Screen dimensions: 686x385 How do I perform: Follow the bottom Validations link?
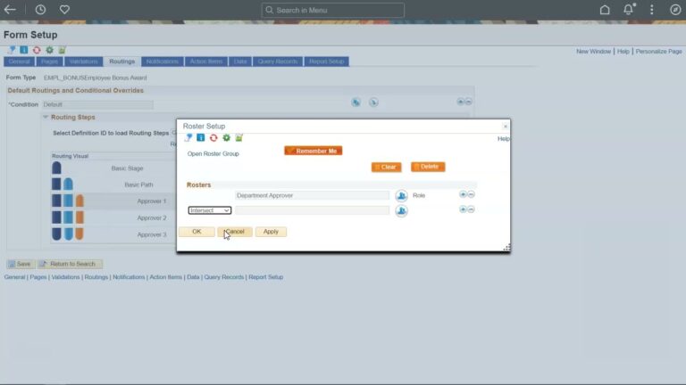click(x=65, y=277)
